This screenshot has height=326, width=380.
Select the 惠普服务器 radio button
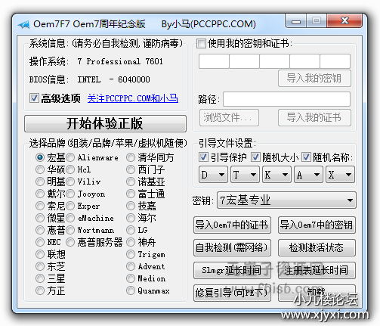pos(70,242)
